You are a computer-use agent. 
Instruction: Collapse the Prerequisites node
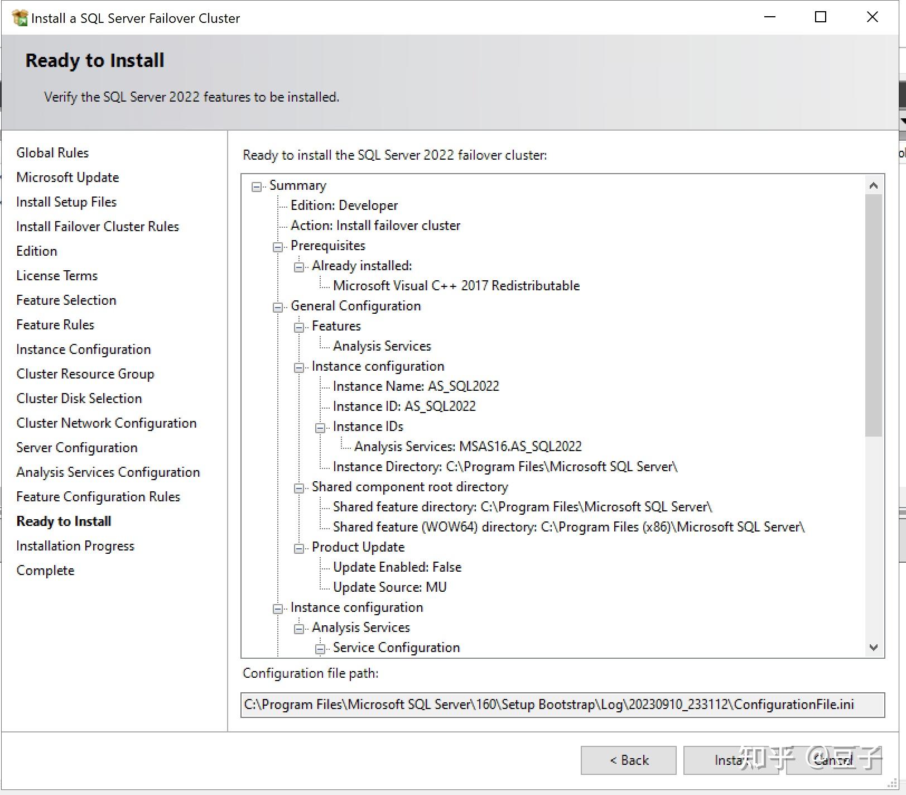point(278,247)
